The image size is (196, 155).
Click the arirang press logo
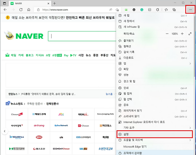pyautogui.click(x=39, y=126)
